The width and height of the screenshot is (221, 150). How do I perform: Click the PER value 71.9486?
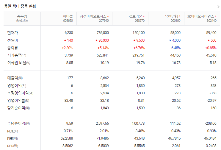tap(103, 138)
